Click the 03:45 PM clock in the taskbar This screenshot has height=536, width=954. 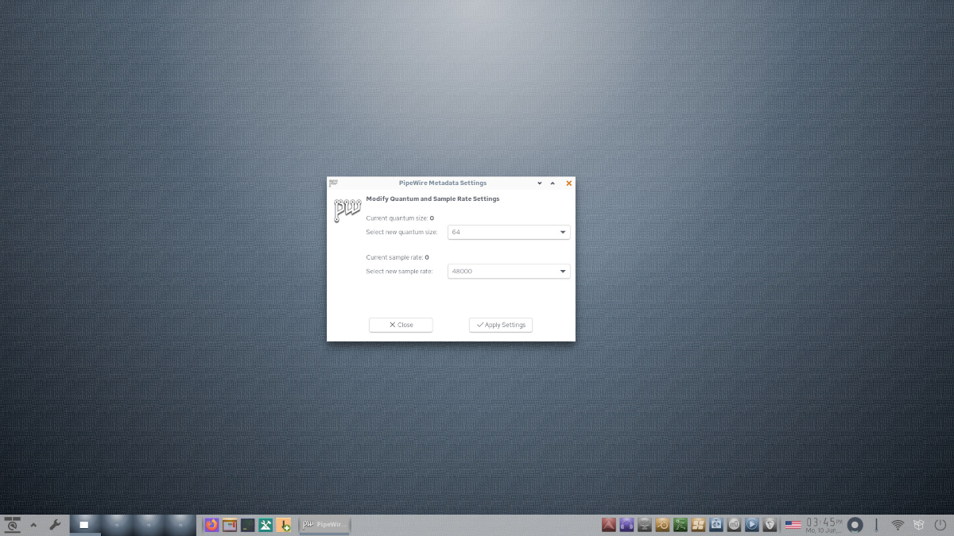pos(824,524)
